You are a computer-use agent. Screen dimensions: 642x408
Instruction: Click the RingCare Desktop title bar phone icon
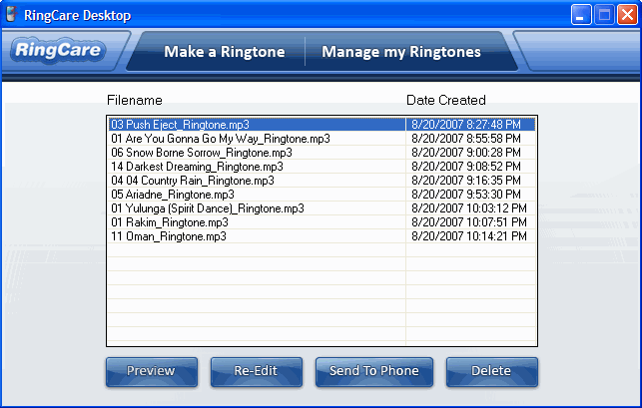point(12,15)
